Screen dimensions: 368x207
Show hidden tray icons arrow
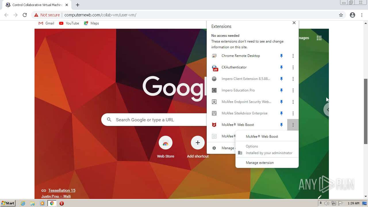[321, 203]
